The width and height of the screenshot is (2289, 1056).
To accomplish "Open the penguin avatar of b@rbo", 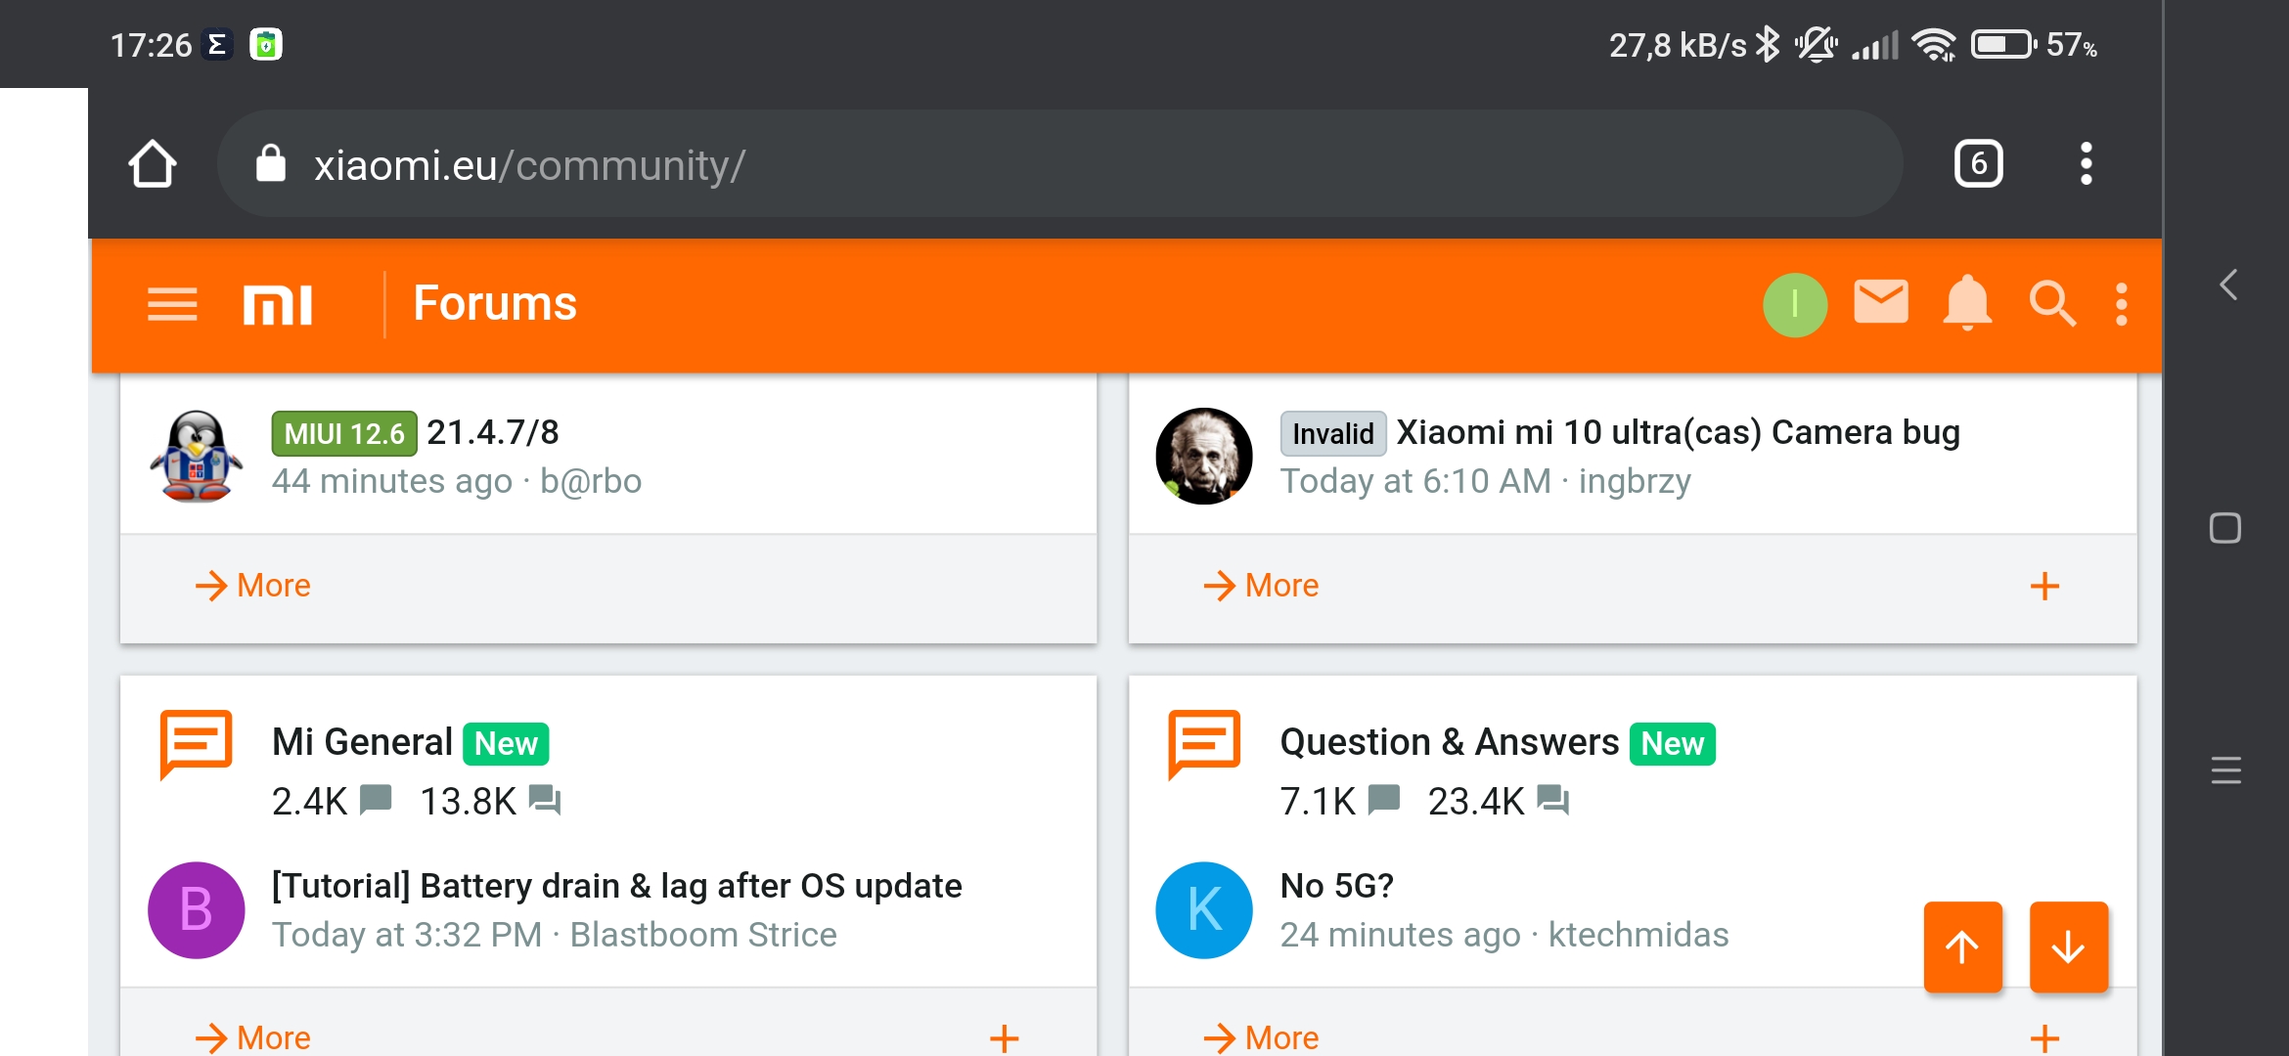I will click(196, 456).
